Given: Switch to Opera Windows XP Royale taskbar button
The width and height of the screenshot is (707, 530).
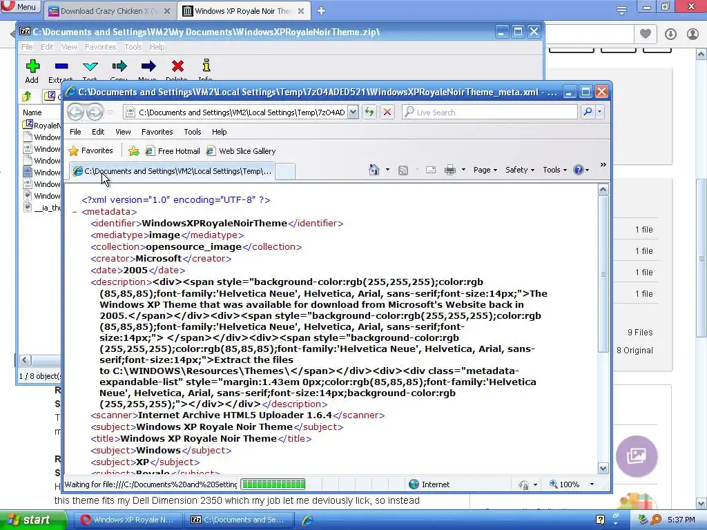Looking at the screenshot, I should (x=128, y=520).
